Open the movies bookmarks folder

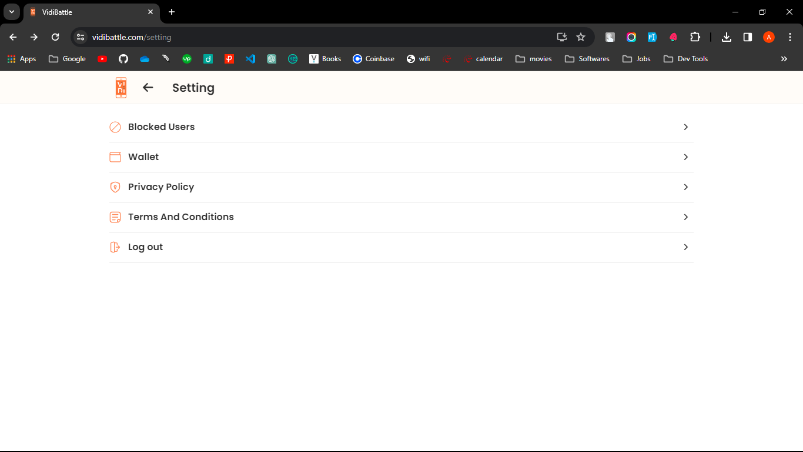click(x=534, y=59)
